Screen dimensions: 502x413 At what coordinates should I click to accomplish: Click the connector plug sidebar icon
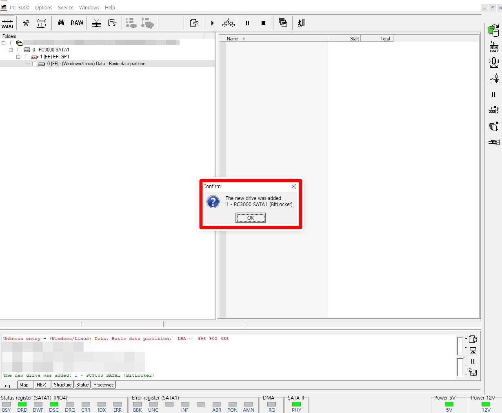[494, 142]
